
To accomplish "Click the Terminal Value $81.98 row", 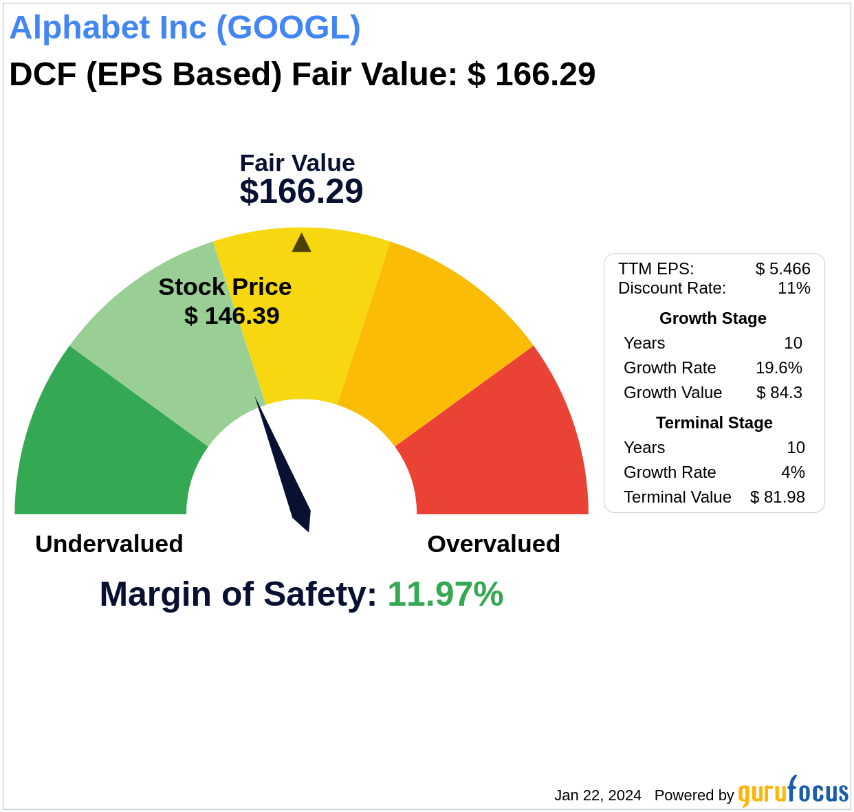I will click(x=714, y=497).
